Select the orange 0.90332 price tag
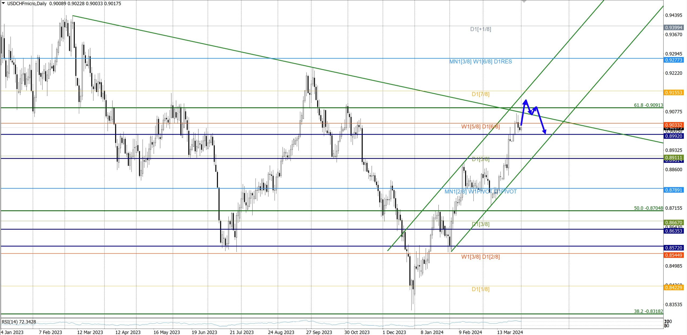 (x=674, y=125)
